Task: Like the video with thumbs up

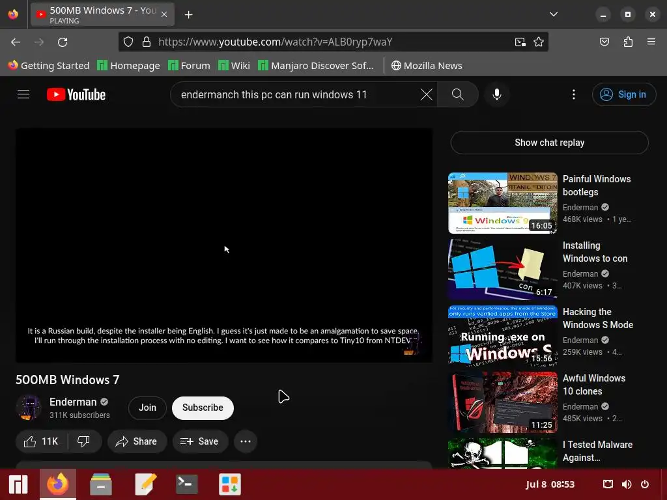Action: coord(41,441)
